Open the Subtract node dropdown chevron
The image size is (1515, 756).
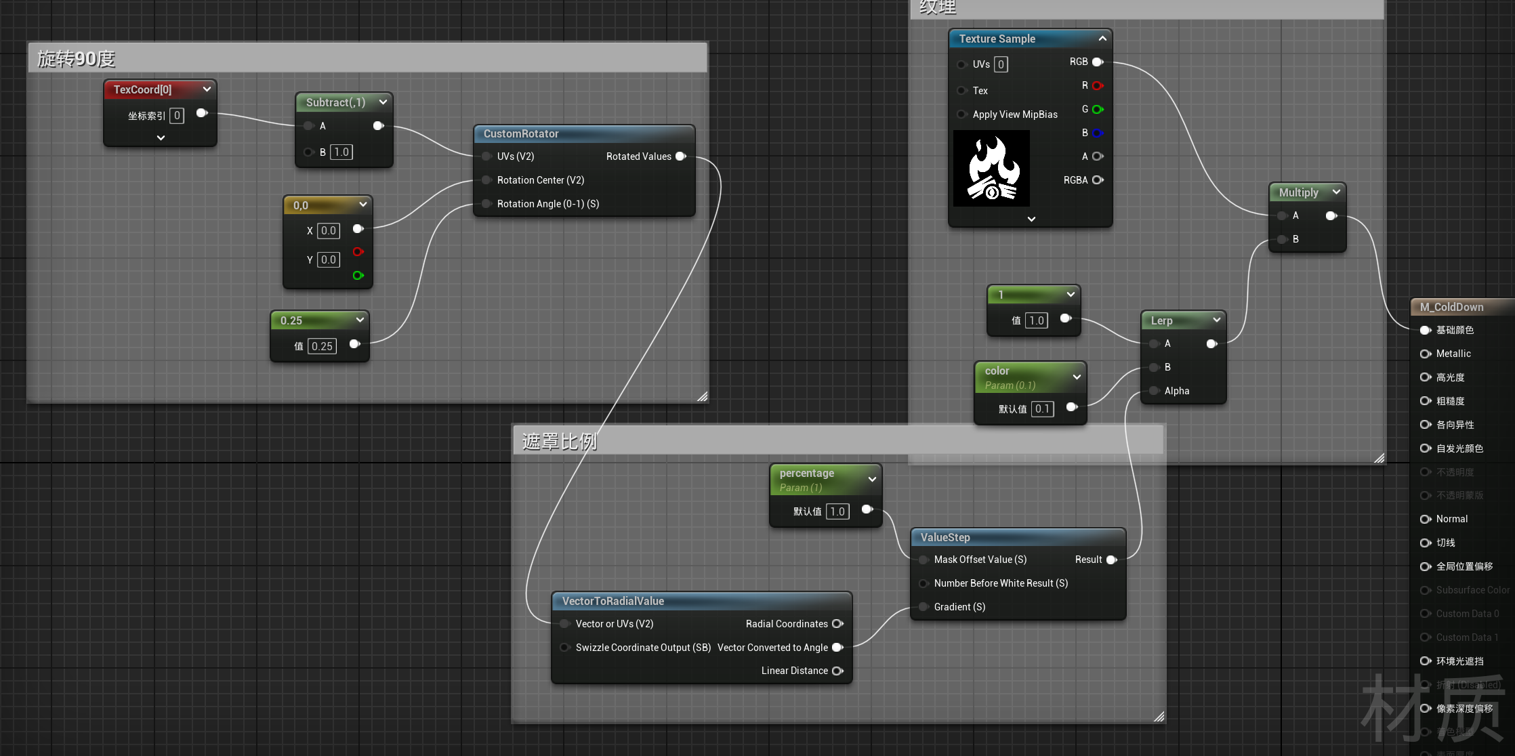383,102
